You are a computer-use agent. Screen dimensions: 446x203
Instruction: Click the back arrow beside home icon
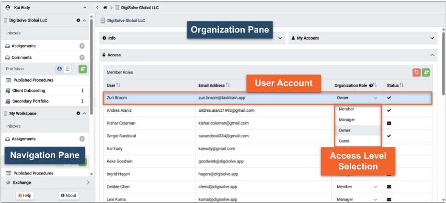click(98, 8)
